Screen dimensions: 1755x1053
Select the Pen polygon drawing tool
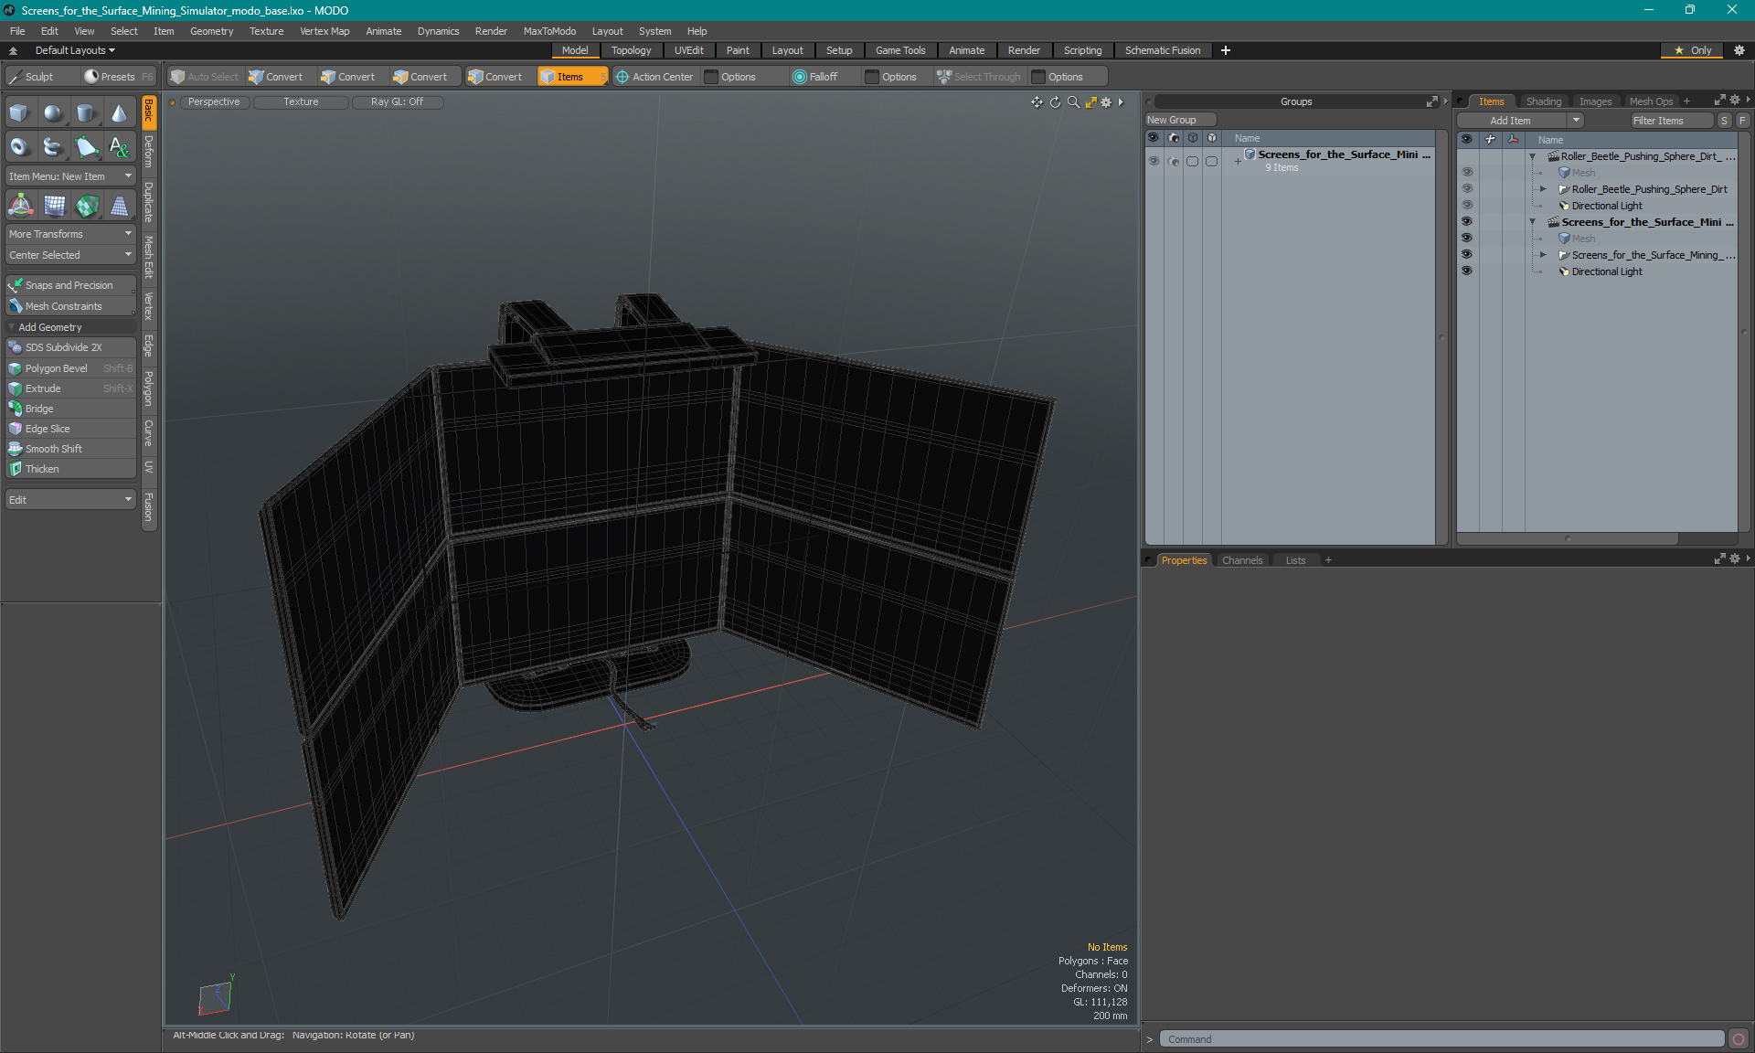tap(86, 146)
